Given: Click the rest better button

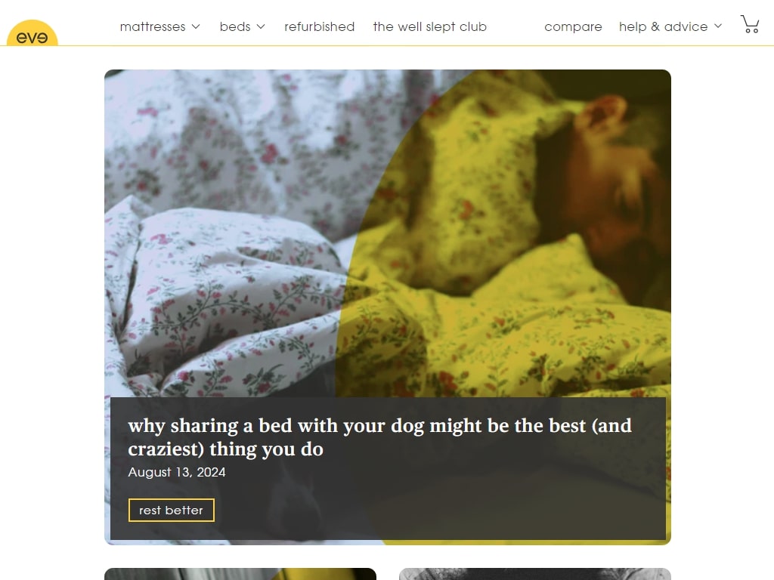Looking at the screenshot, I should click(x=172, y=510).
